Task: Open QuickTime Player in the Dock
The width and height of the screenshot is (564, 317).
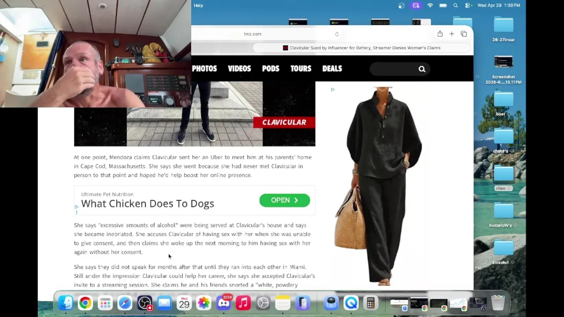Action: [351, 303]
